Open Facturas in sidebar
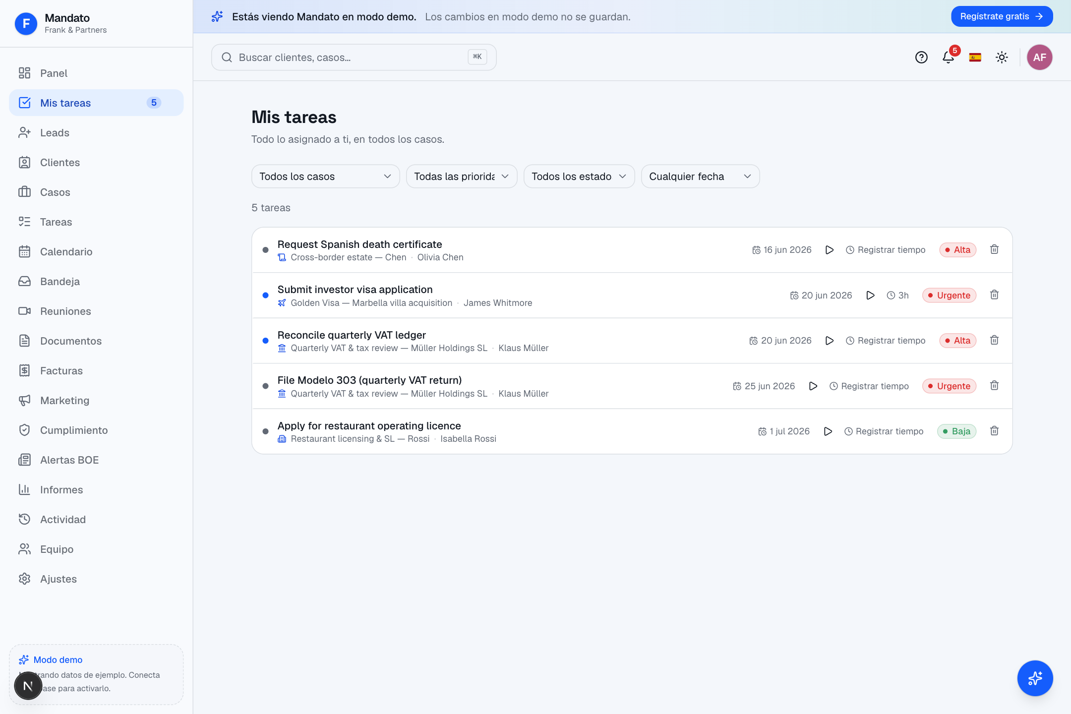1071x714 pixels. coord(96,371)
